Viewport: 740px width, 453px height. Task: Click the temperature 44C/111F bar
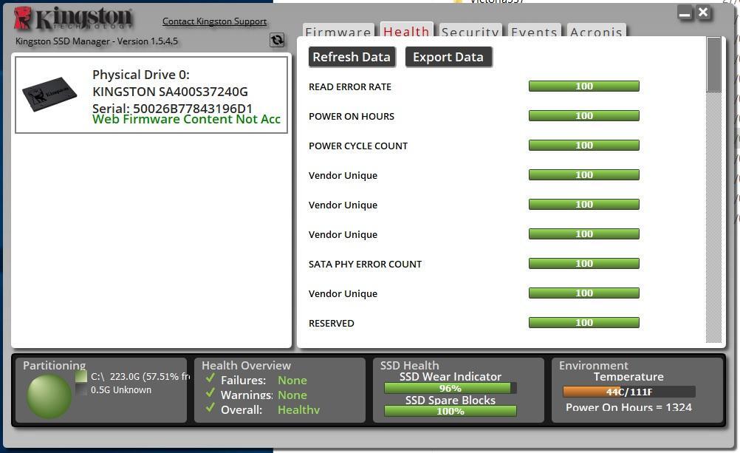tap(628, 392)
